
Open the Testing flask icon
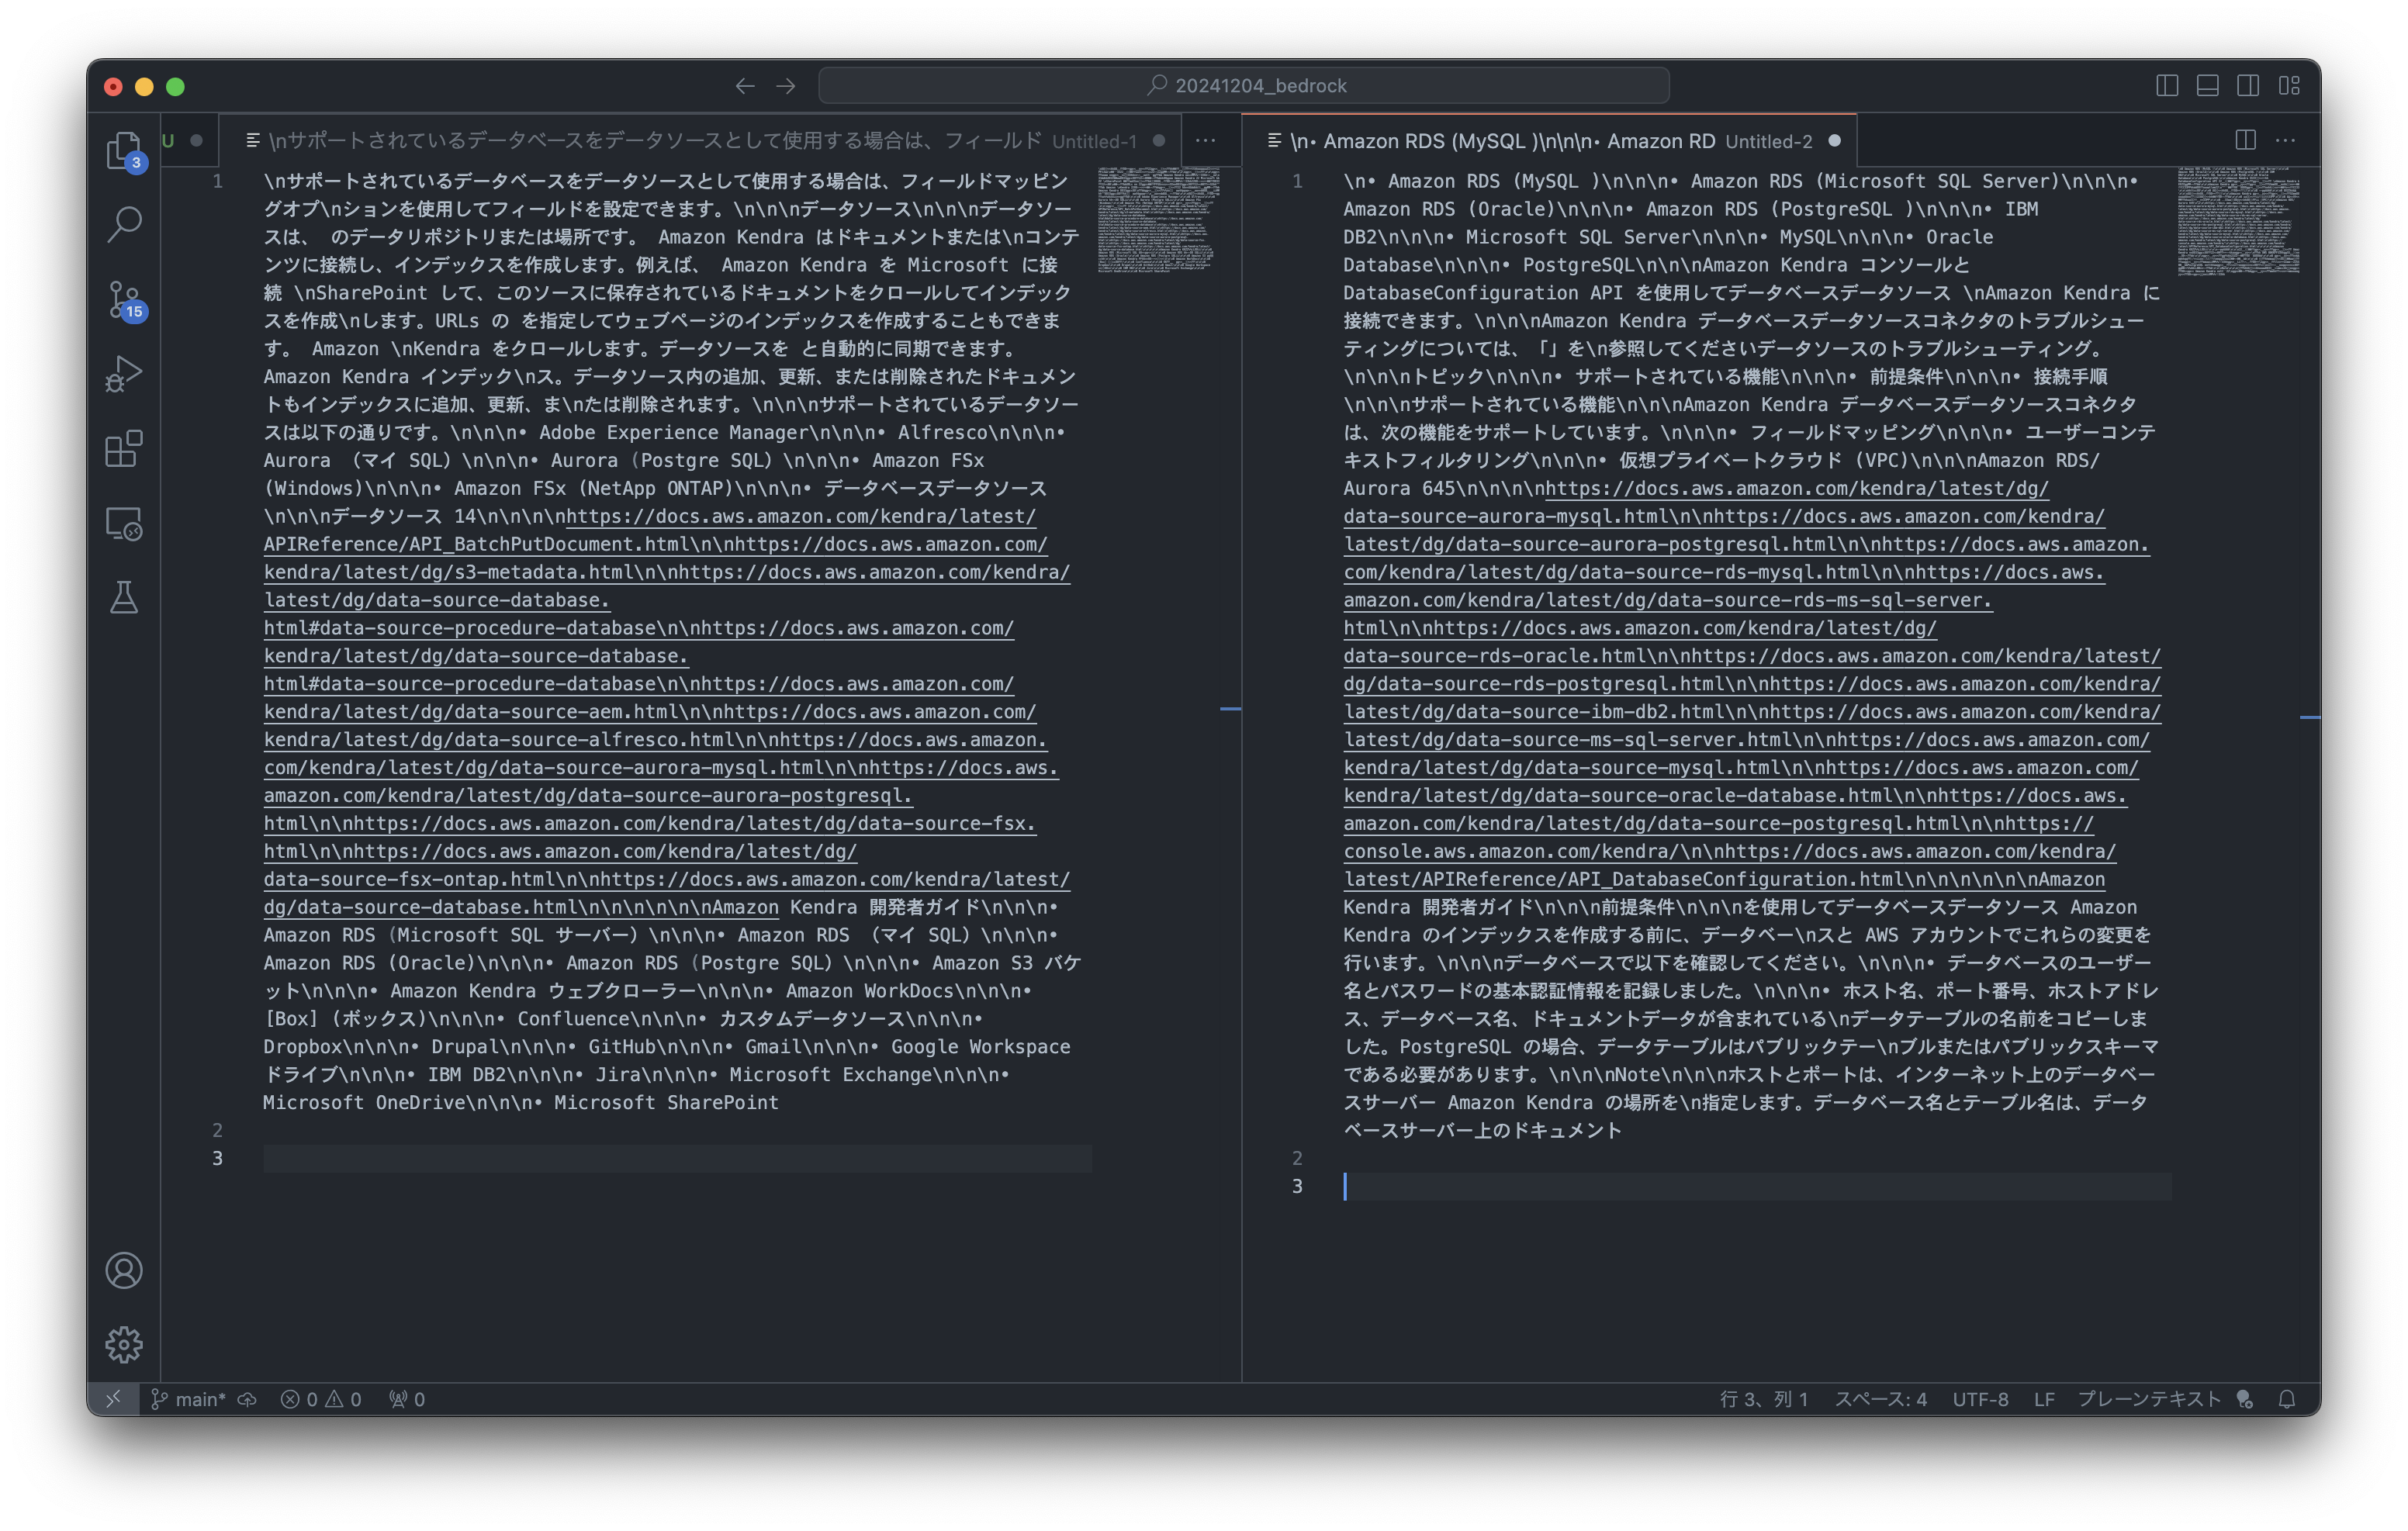tap(124, 598)
